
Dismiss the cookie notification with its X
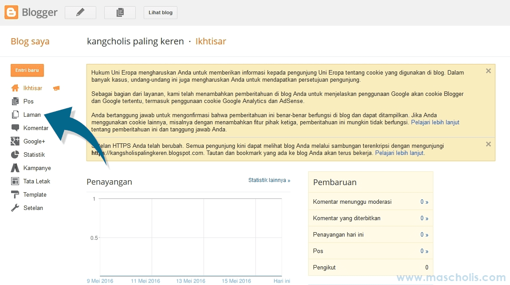[x=488, y=71]
